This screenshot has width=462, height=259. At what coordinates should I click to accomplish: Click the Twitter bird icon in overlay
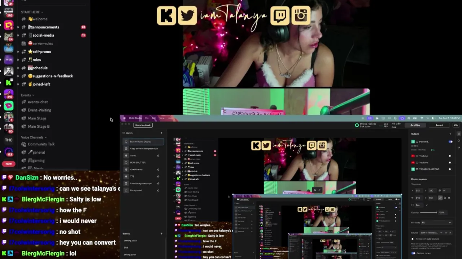(x=187, y=16)
